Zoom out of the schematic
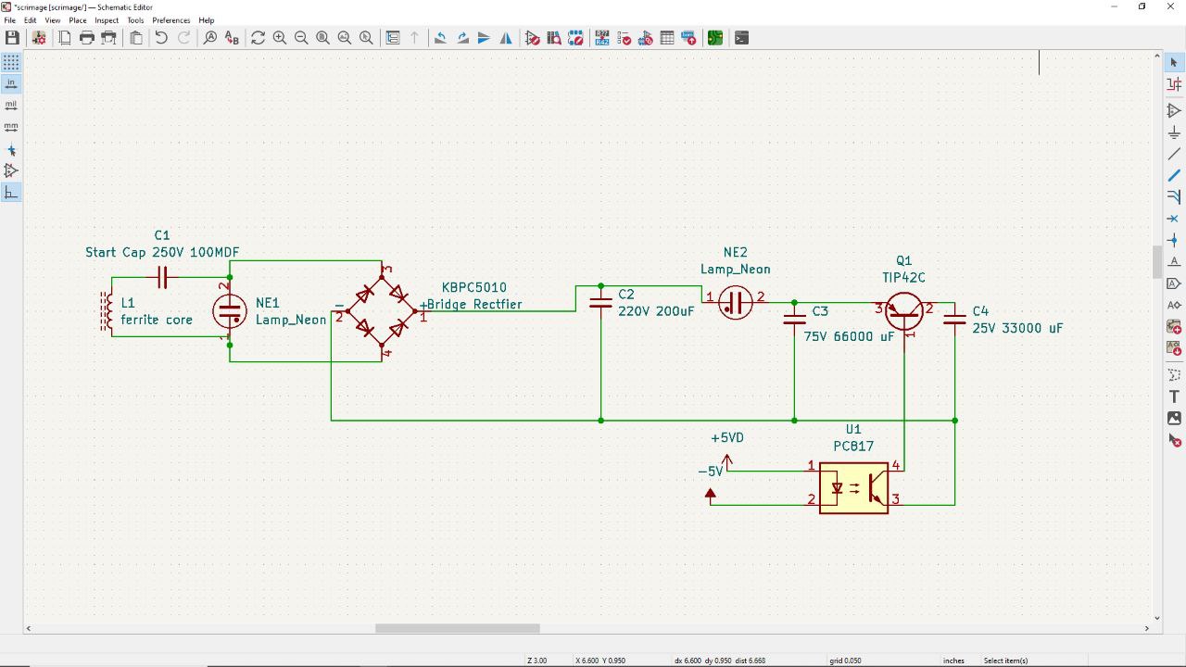 tap(301, 38)
